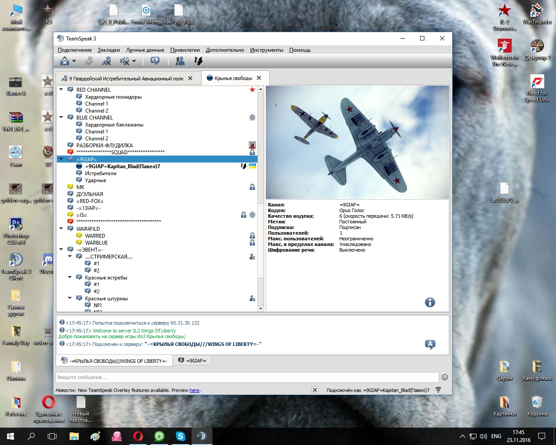Screen dimensions: 556x445
Task: Click the speech bubble toolbar icon
Action: tap(155, 61)
